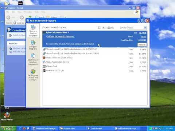Click the first Visual C++ row icon
The width and height of the screenshot is (175, 131).
[44, 49]
